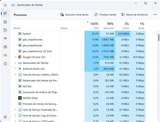Expand the Google Chrome (21) process group
160x122 pixels.
tap(15, 57)
